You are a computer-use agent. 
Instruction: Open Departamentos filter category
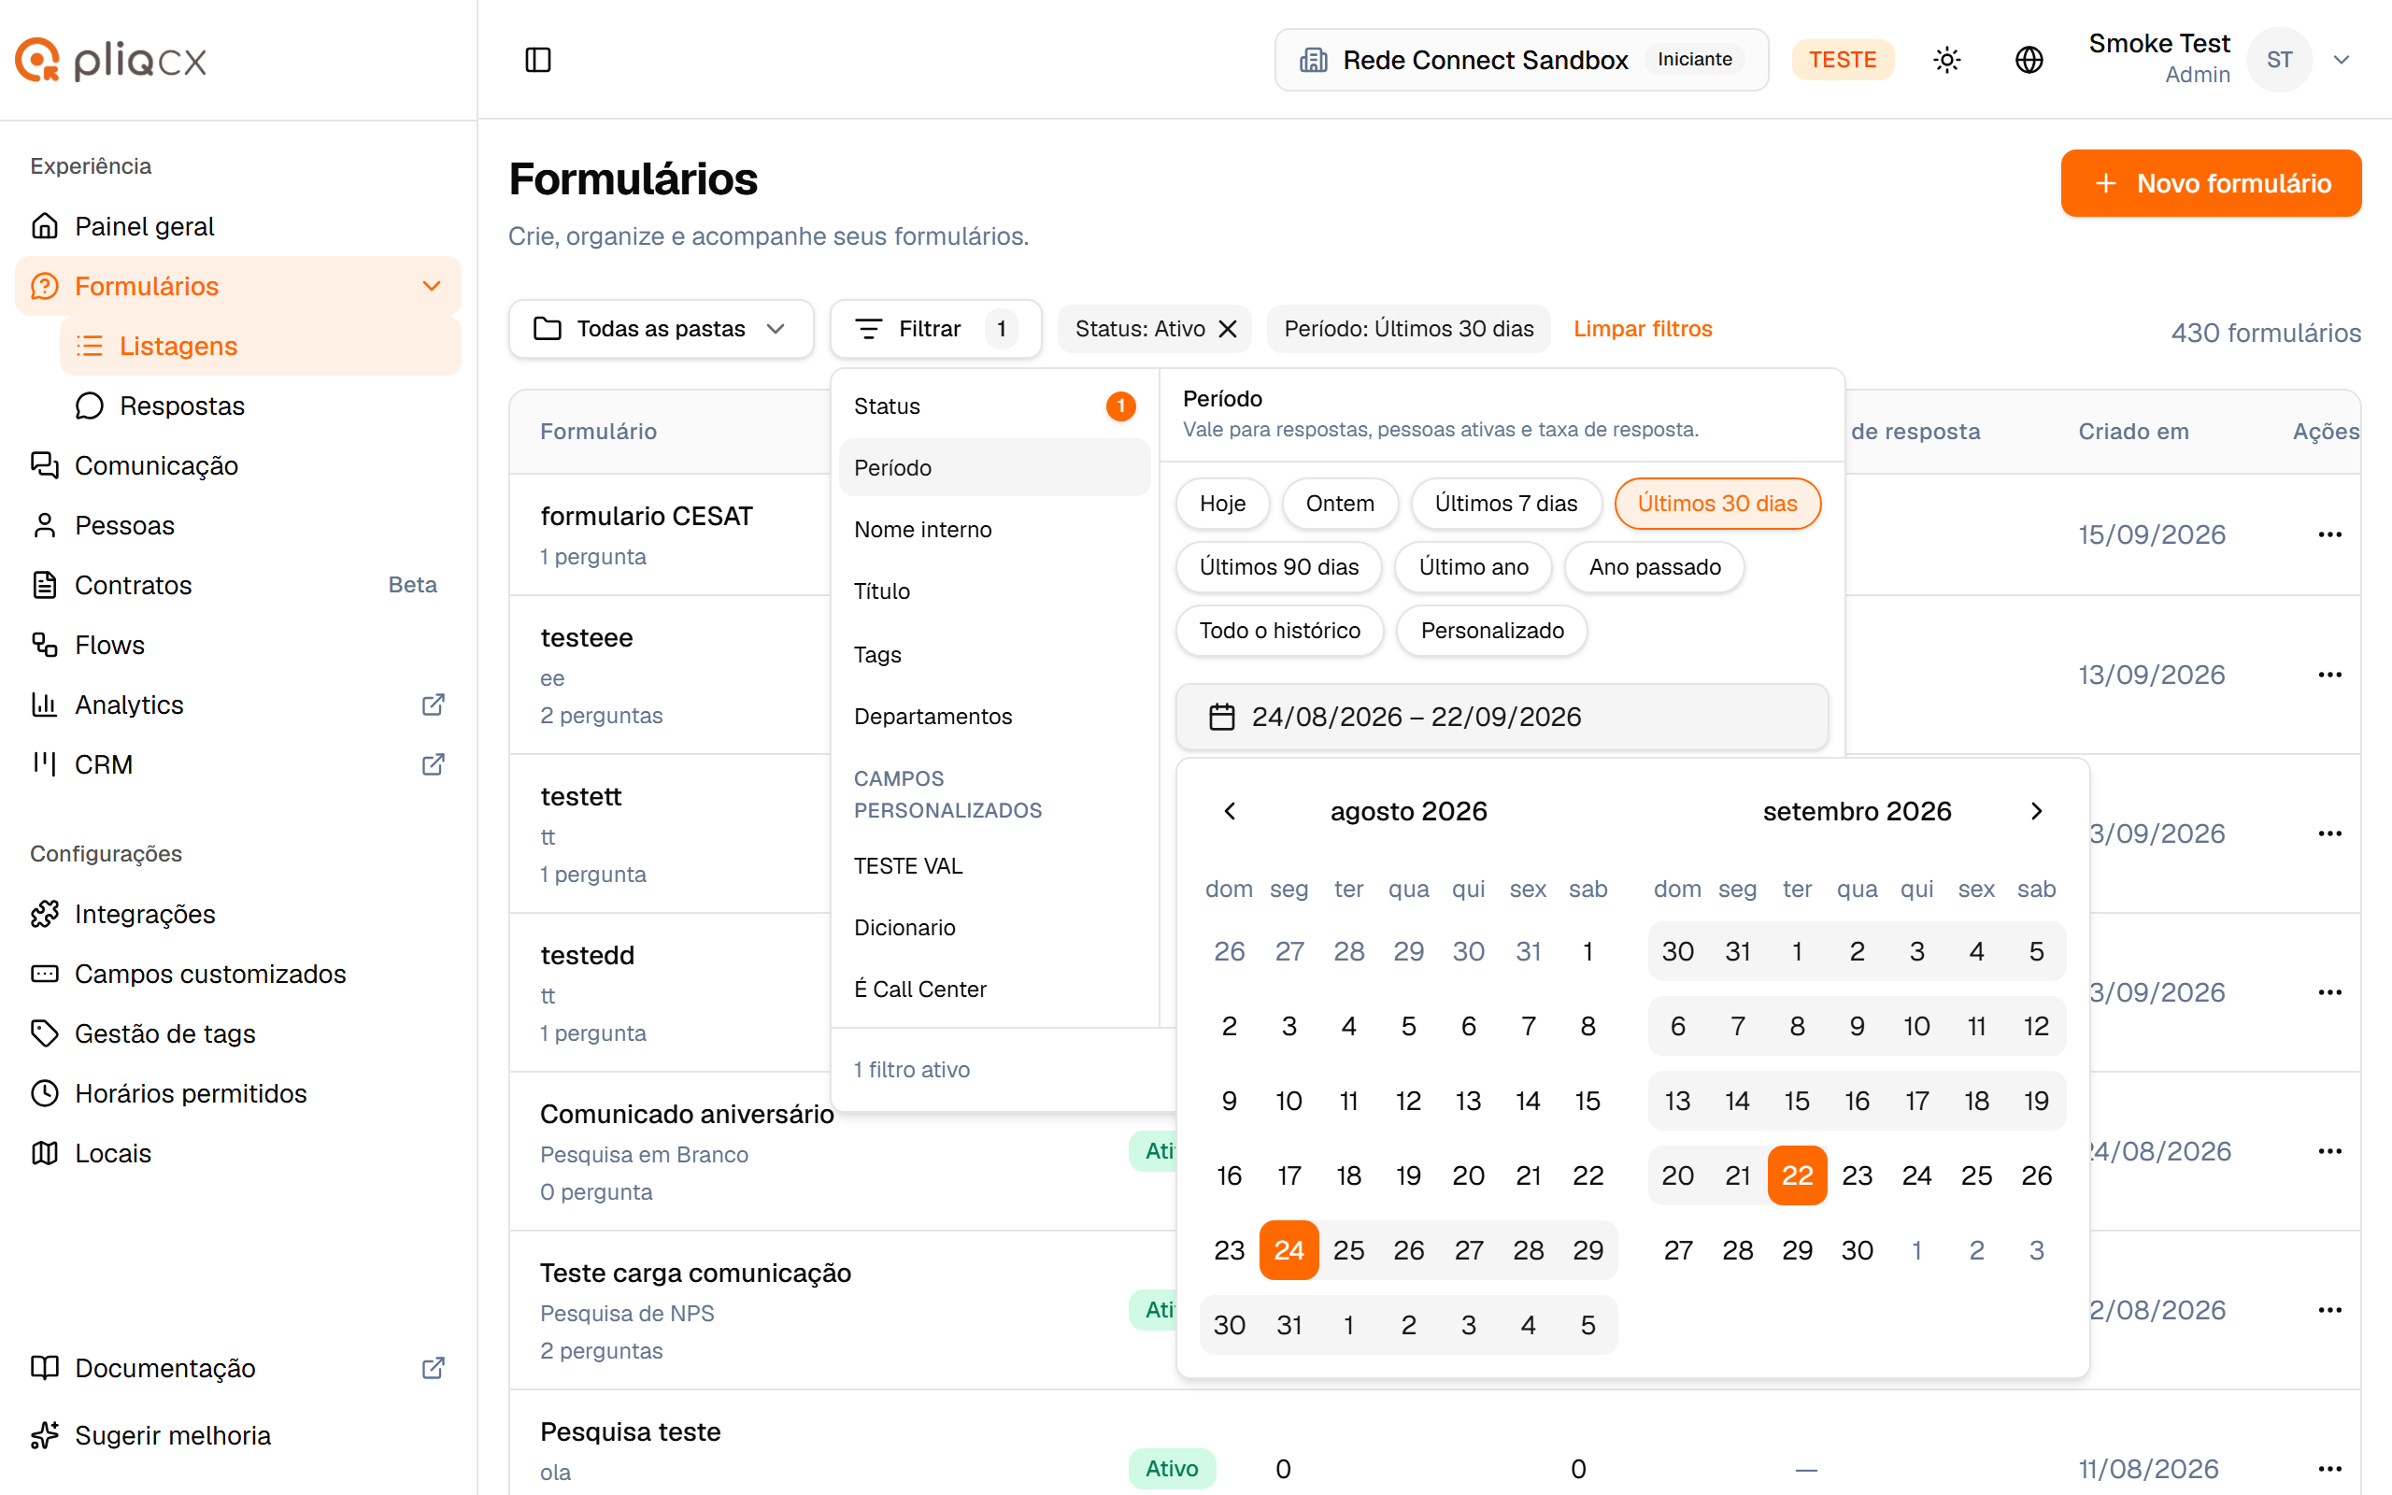(x=994, y=716)
